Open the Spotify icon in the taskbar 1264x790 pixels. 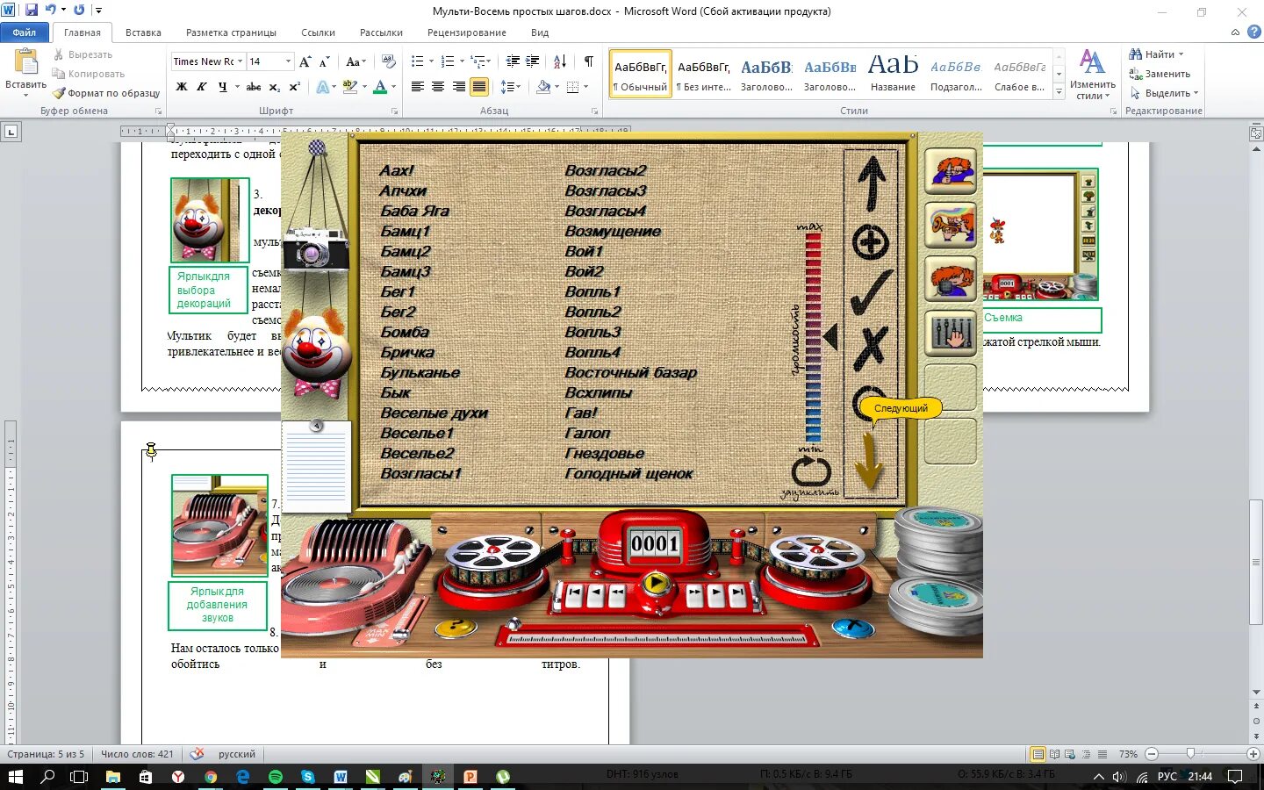pyautogui.click(x=276, y=777)
